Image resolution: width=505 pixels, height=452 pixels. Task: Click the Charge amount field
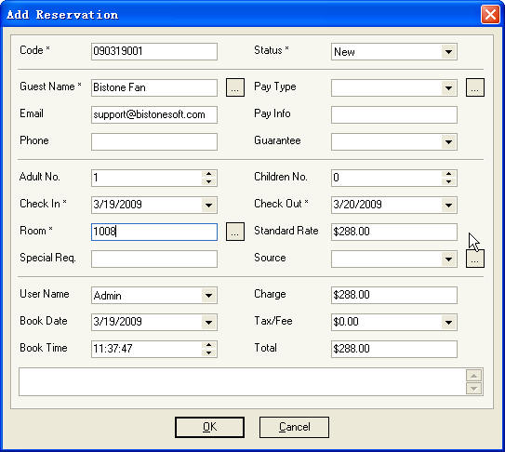pos(394,295)
